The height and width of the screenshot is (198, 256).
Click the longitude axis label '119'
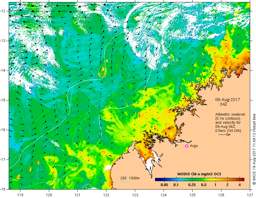20,195
